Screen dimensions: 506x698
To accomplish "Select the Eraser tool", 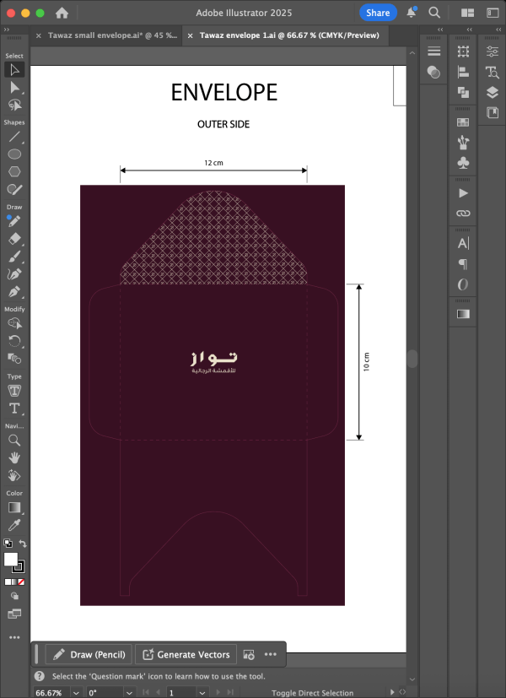I will point(14,239).
